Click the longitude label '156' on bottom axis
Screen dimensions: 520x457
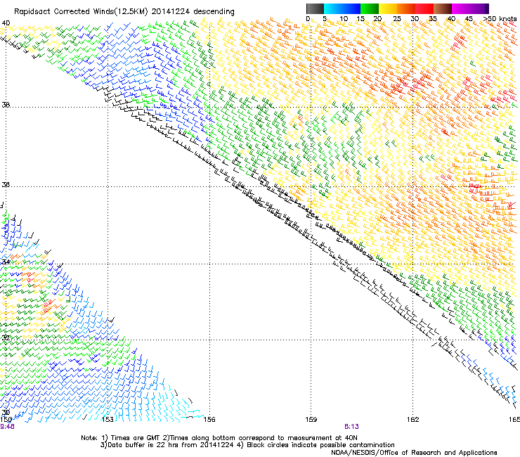point(209,420)
